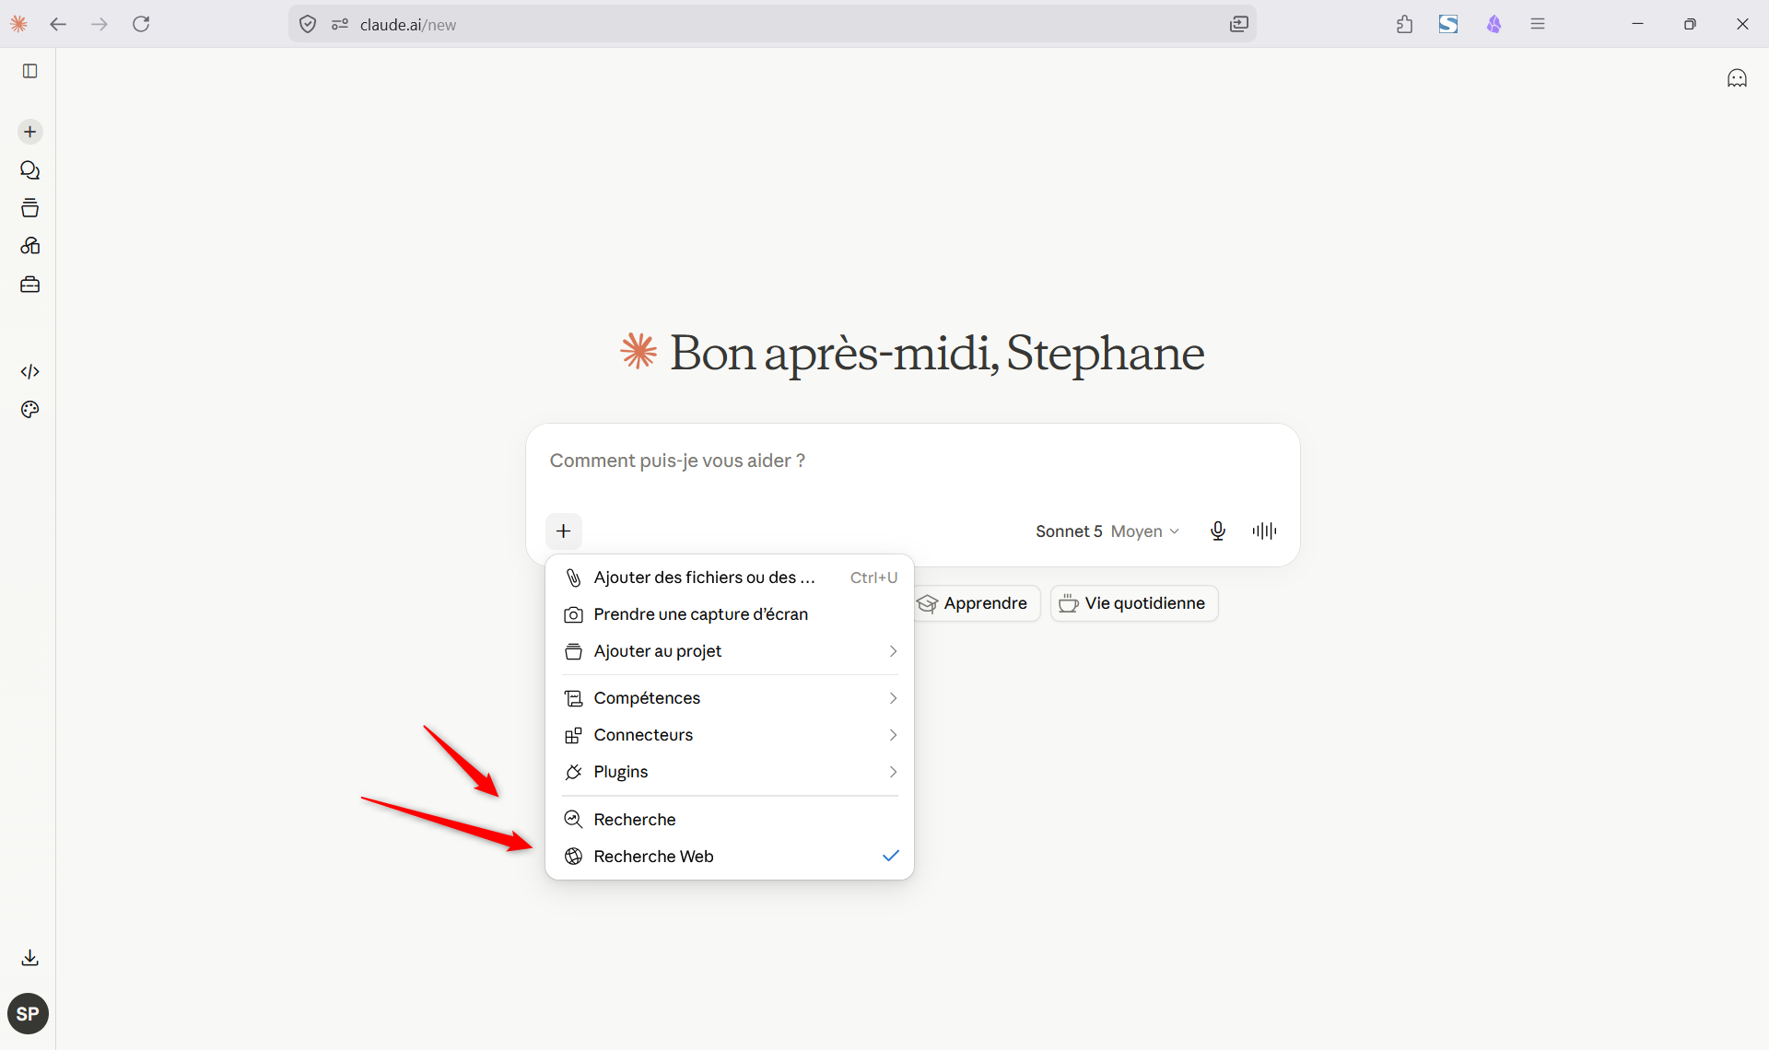Viewport: 1769px width, 1050px height.
Task: Start voice mode with waveform icon
Action: pyautogui.click(x=1264, y=531)
